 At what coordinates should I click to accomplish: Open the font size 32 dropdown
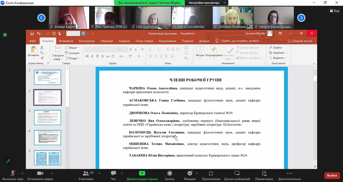point(127,50)
